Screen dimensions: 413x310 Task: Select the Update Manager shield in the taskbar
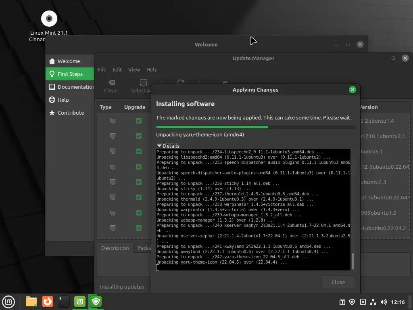pyautogui.click(x=96, y=302)
